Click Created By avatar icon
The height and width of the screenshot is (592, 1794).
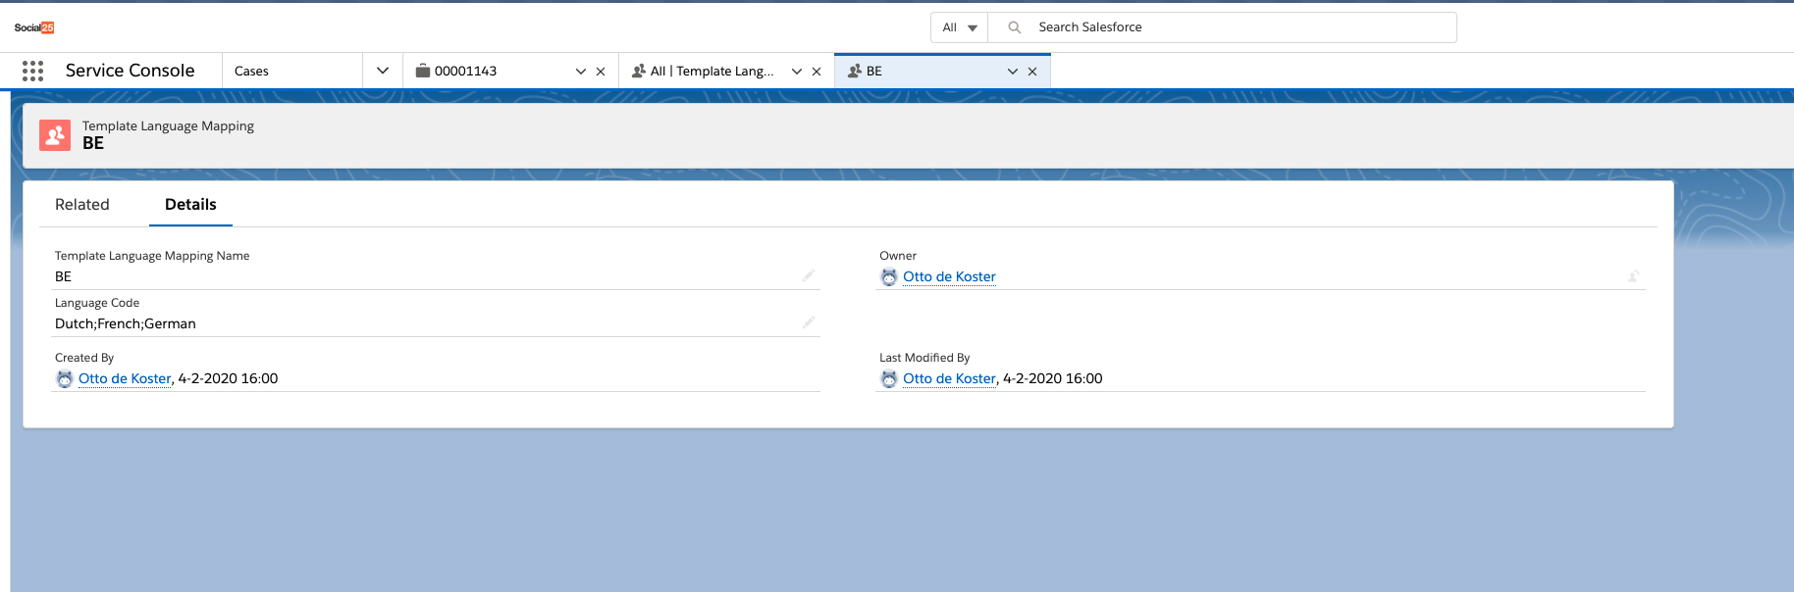point(65,379)
